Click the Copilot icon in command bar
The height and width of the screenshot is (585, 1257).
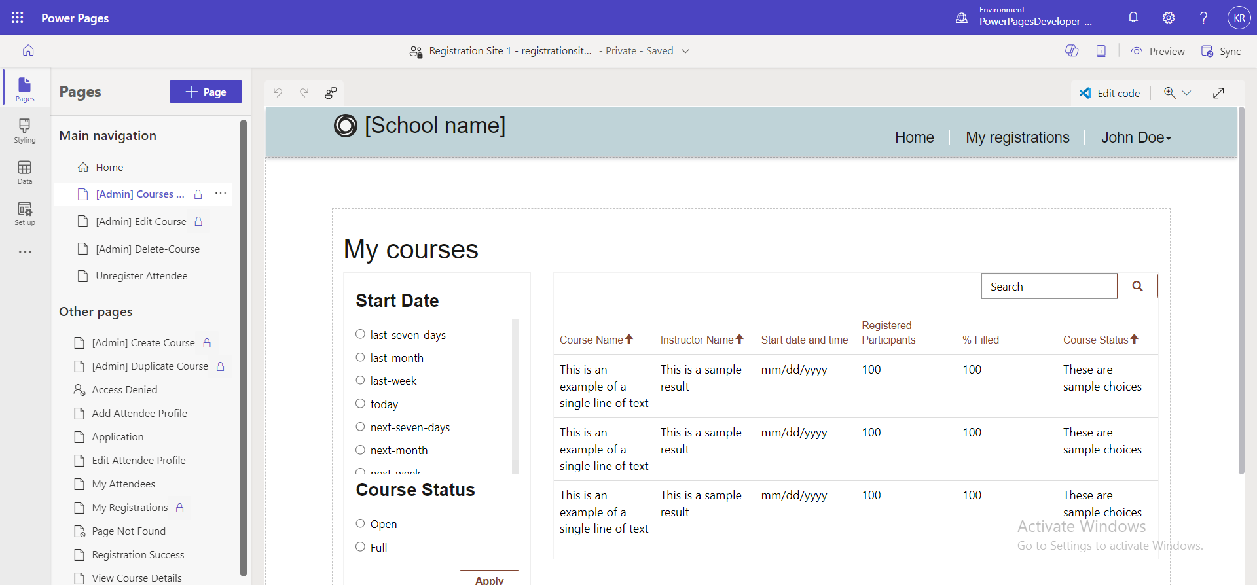[x=1072, y=51]
